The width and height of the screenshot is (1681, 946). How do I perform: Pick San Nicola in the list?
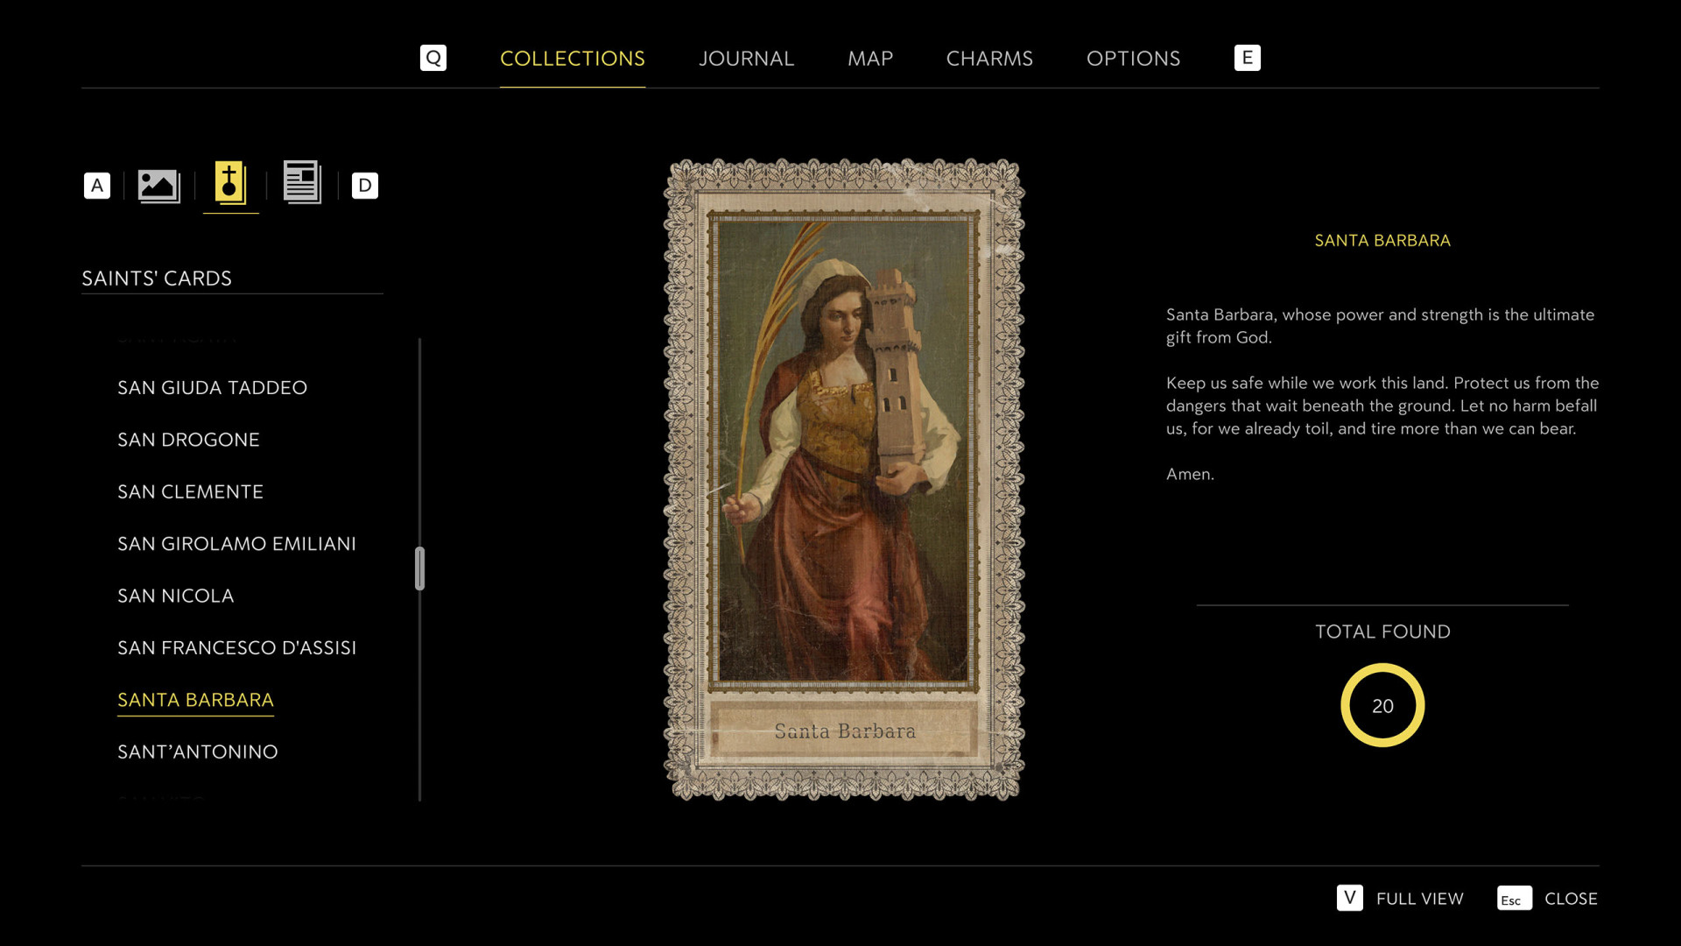tap(176, 597)
